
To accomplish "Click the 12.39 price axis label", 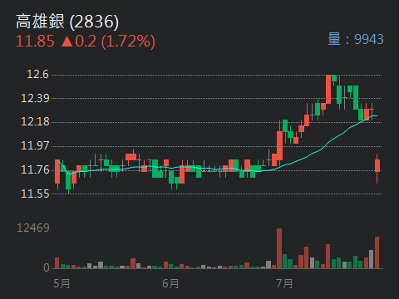I will point(35,98).
